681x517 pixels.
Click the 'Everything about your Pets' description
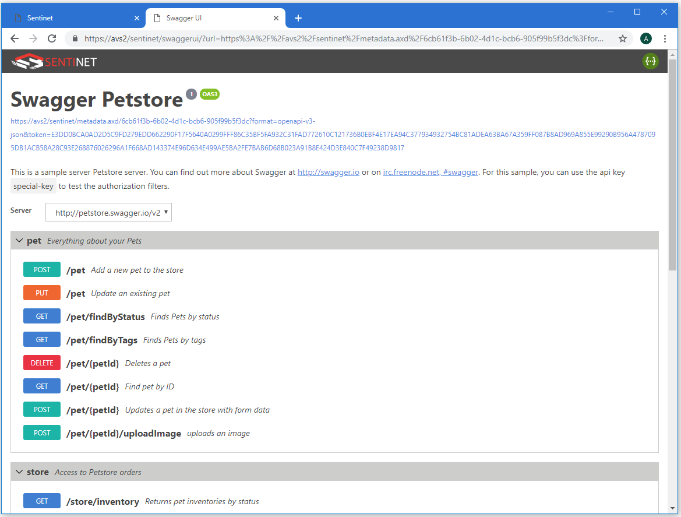[x=94, y=241]
